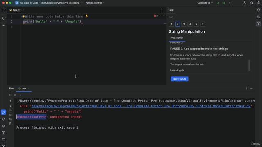Viewport: 262px width, 147px height.
Task: Open the AI Assistant spiral icon
Action: [x=258, y=17]
